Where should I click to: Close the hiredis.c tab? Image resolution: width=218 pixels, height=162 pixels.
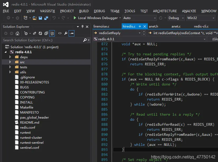click(144, 26)
